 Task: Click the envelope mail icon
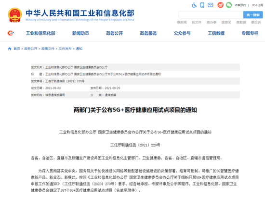tap(211, 5)
